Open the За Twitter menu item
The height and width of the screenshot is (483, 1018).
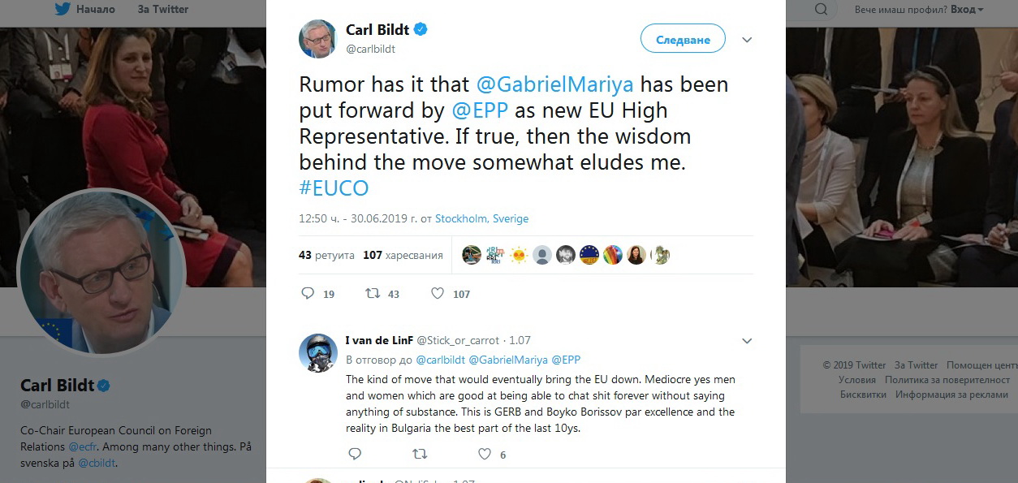click(162, 10)
